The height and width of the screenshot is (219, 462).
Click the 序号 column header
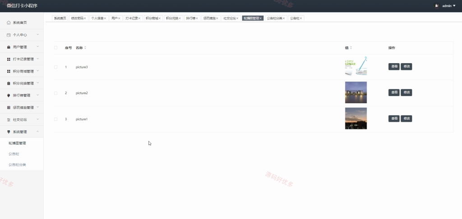click(x=69, y=48)
